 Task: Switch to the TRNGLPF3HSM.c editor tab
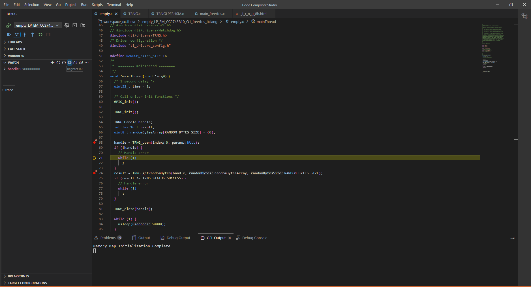170,14
